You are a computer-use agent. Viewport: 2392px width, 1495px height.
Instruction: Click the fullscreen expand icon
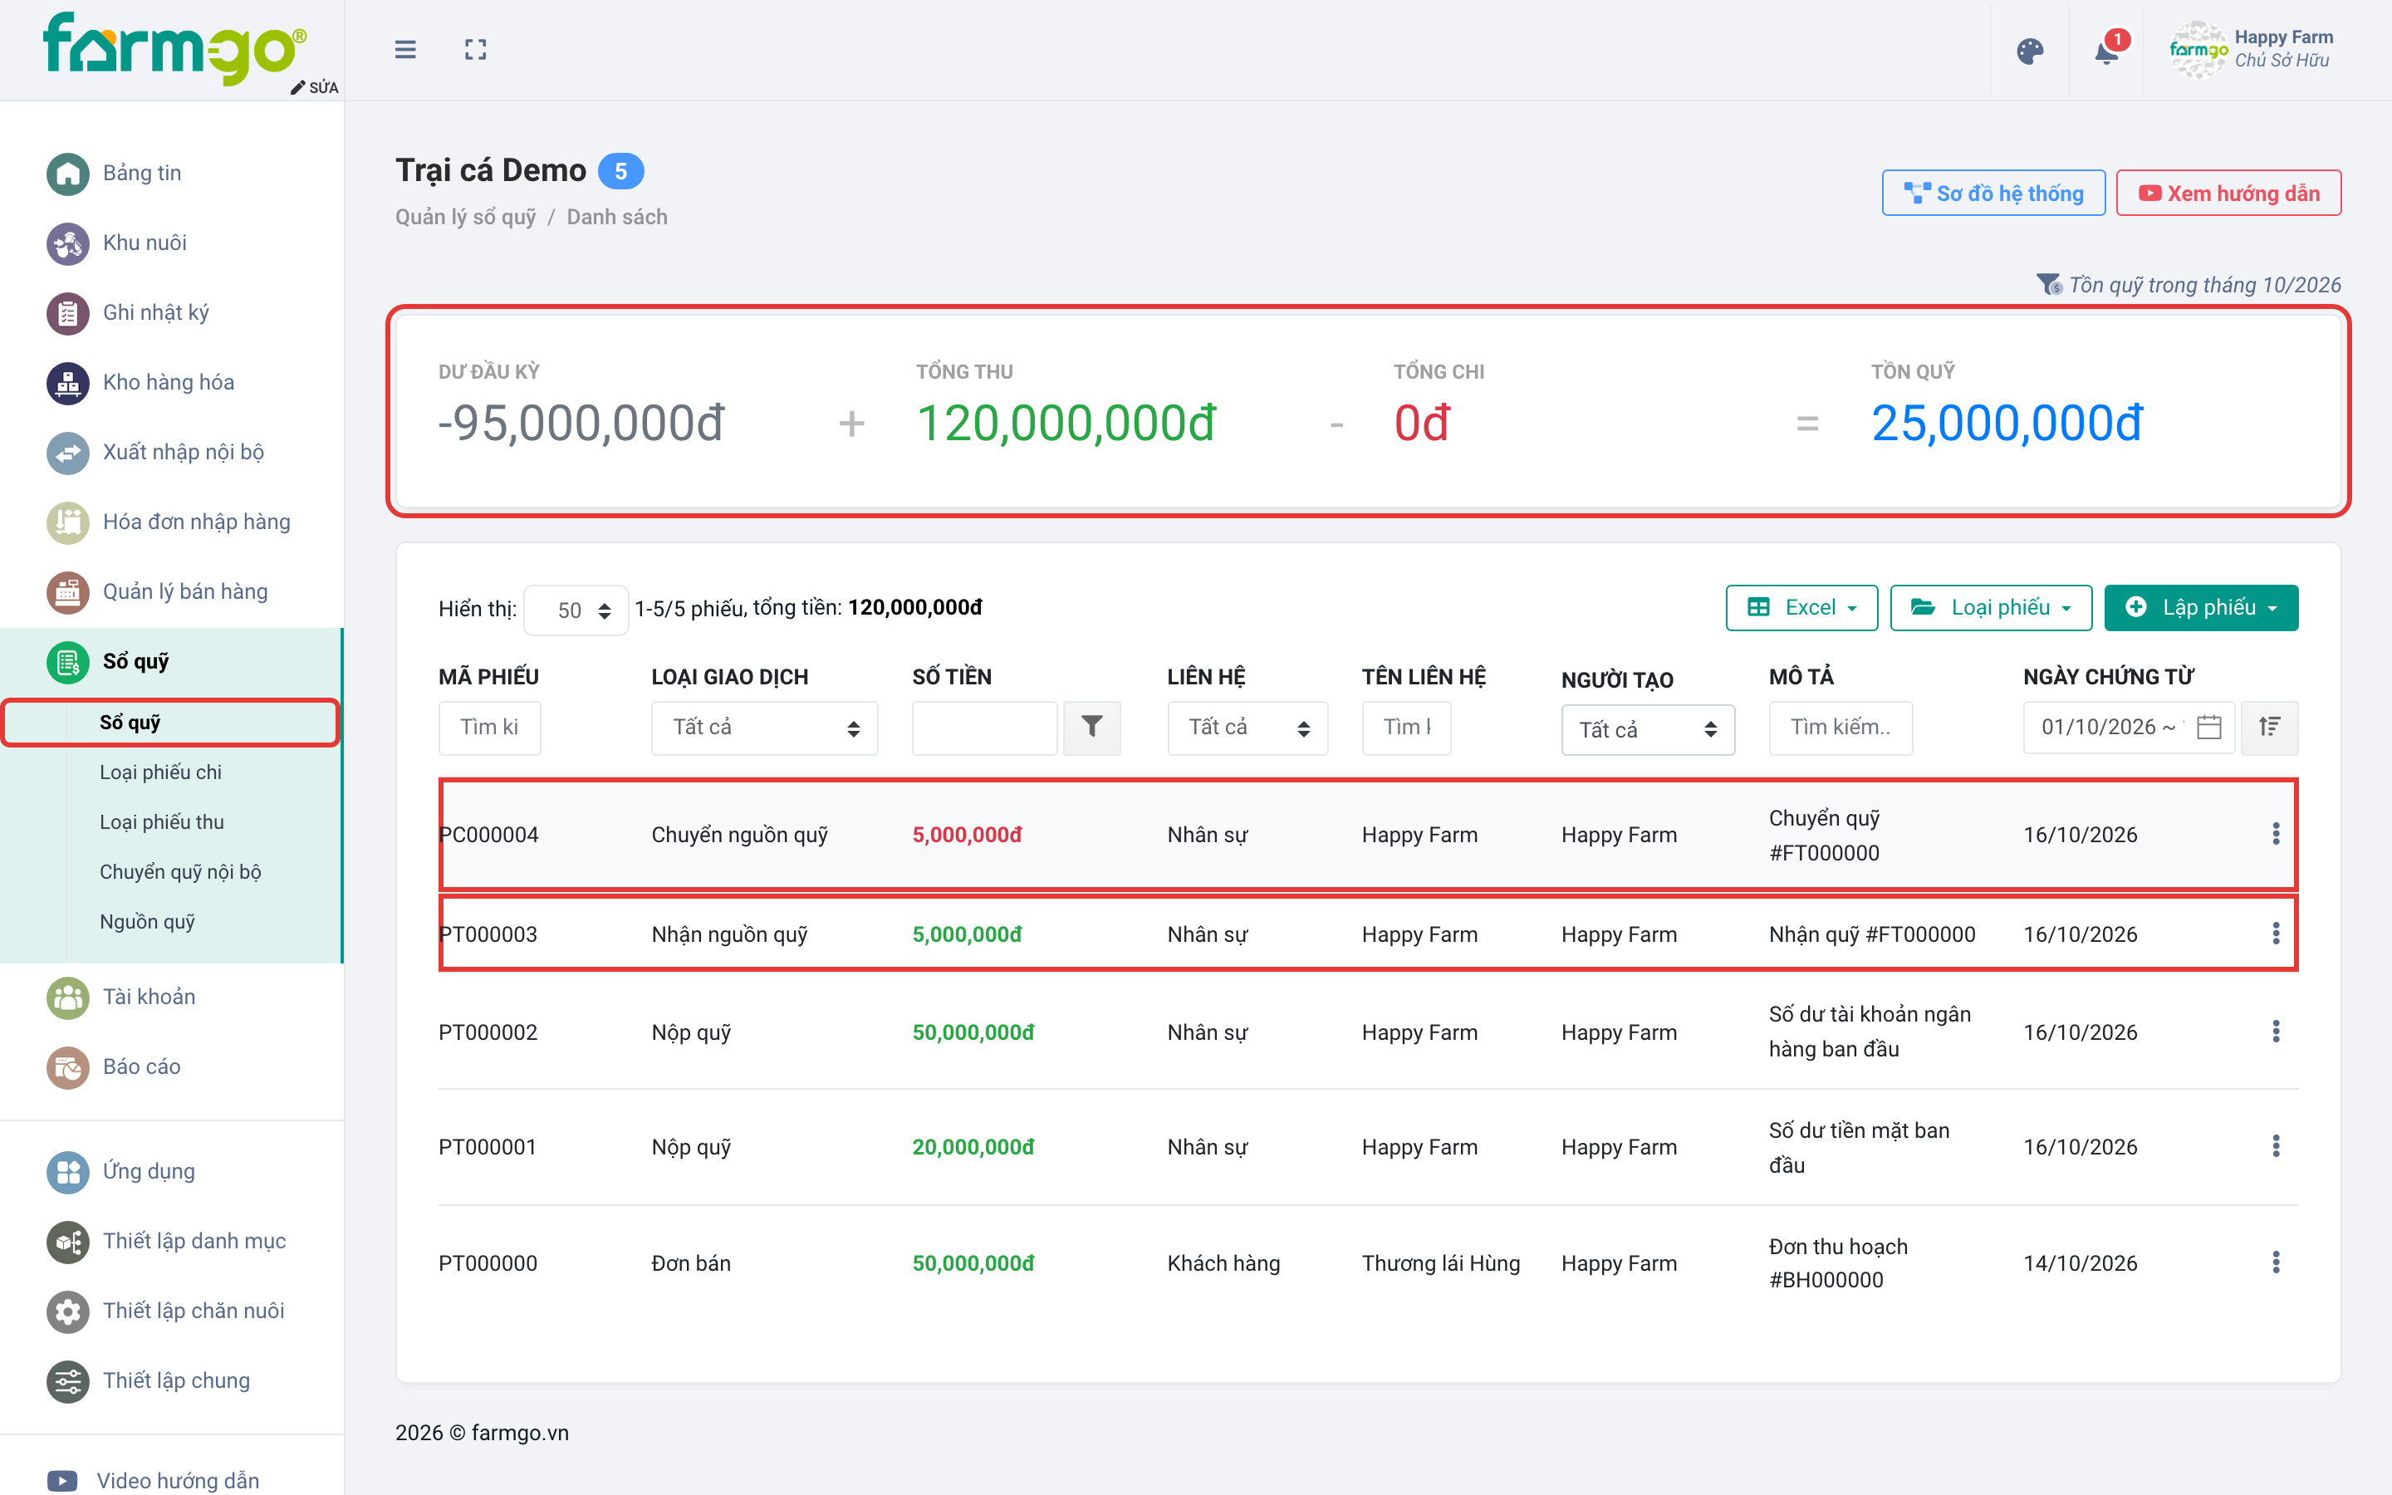[475, 50]
